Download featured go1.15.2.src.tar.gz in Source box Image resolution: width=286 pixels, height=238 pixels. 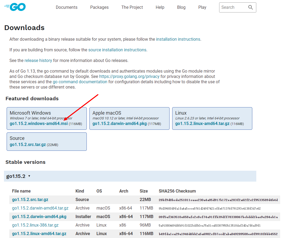click(x=28, y=145)
